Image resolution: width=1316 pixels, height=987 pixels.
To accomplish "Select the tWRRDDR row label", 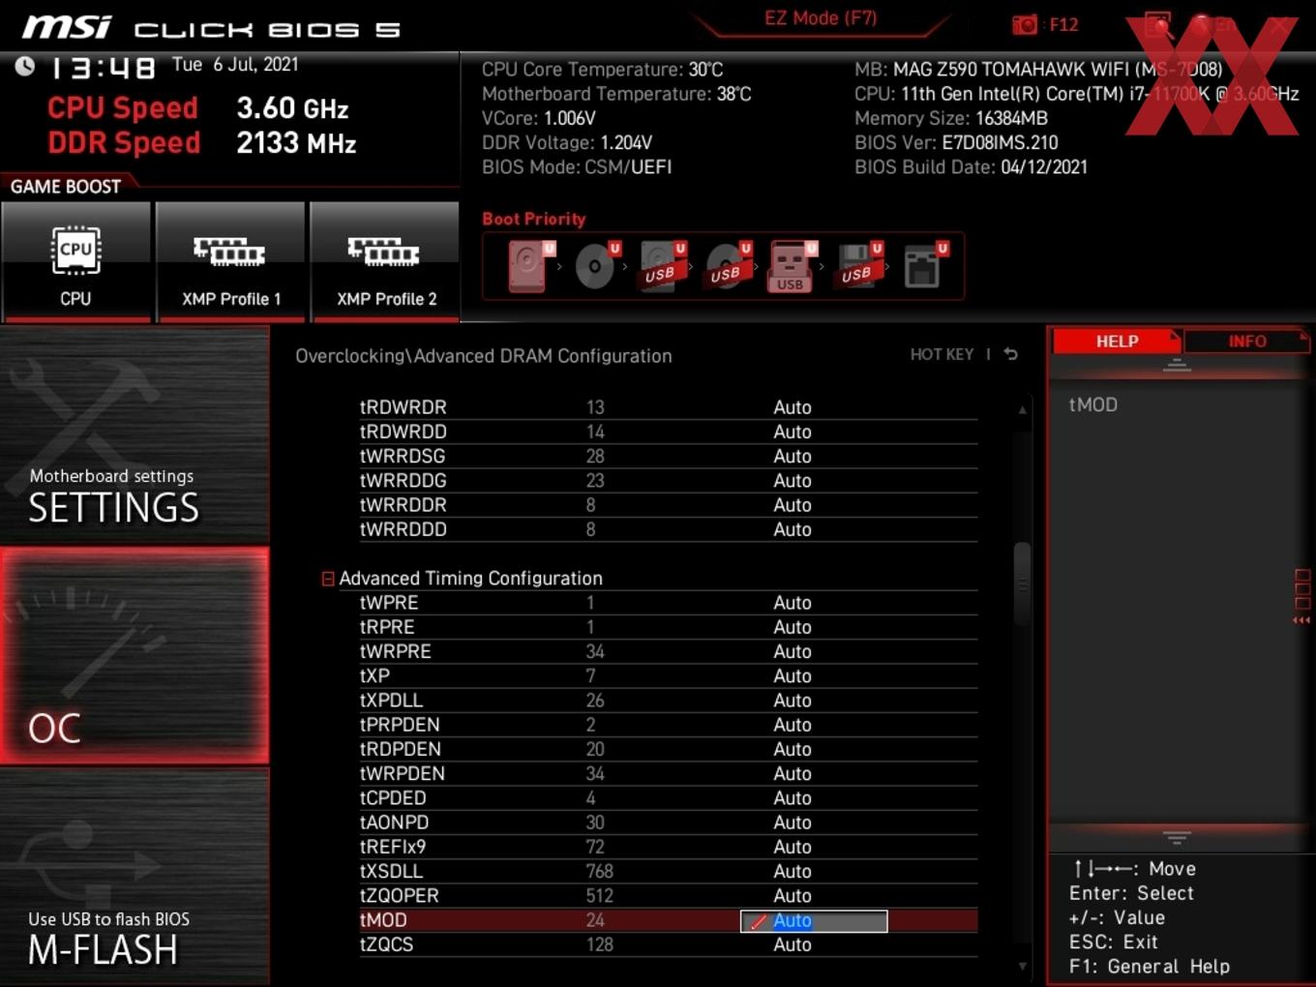I will [x=404, y=505].
